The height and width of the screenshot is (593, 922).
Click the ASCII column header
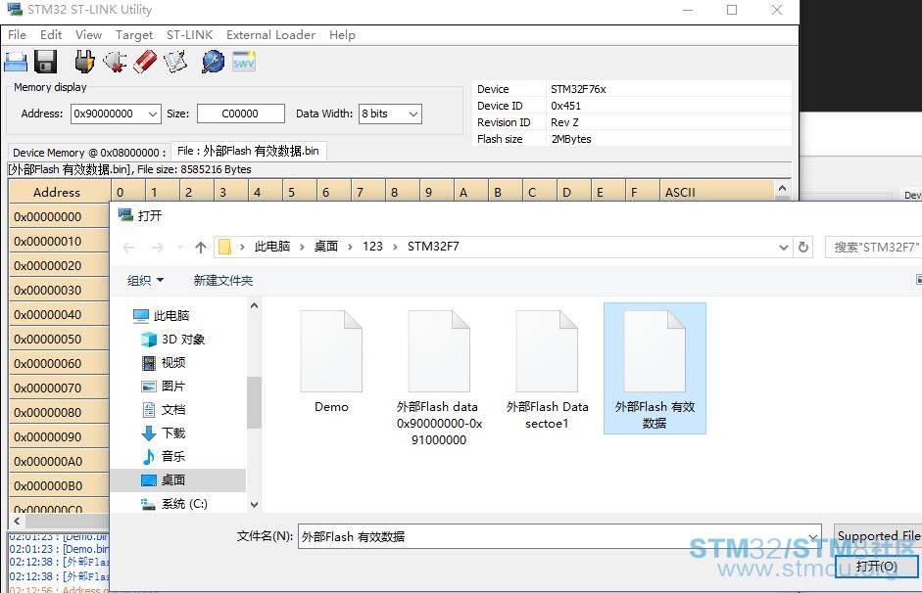tap(717, 192)
